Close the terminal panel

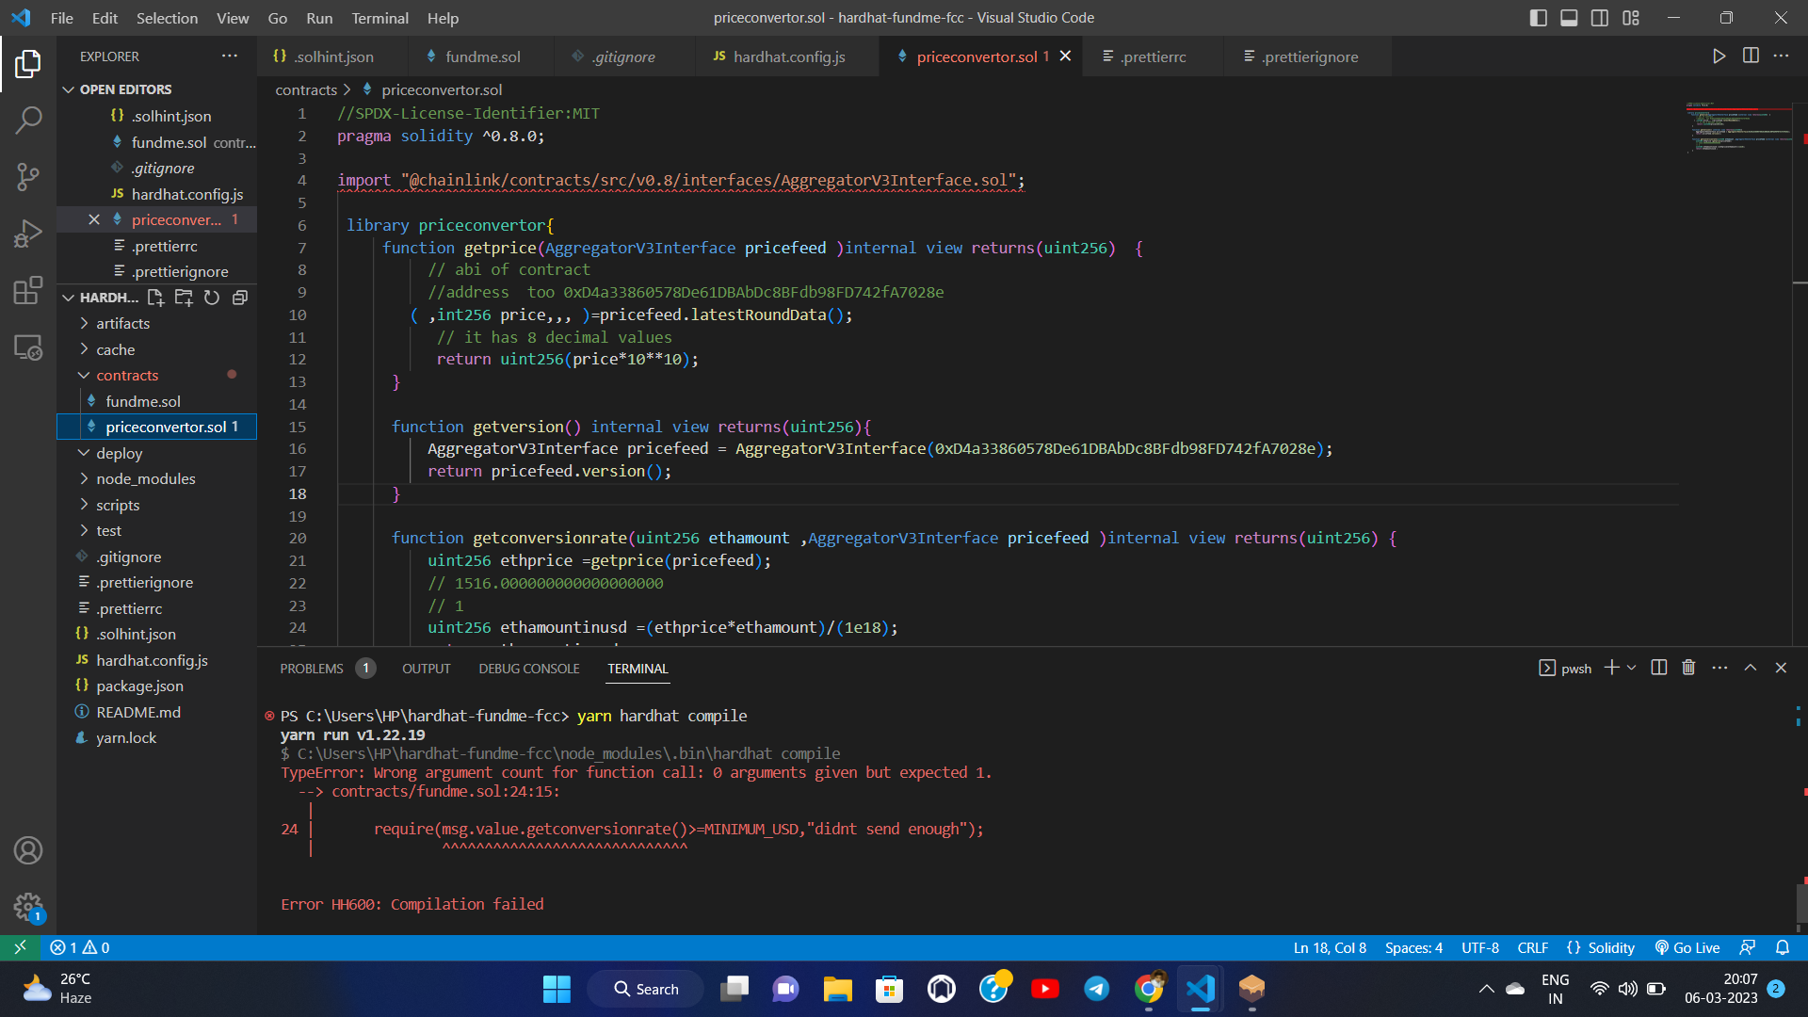(1781, 668)
